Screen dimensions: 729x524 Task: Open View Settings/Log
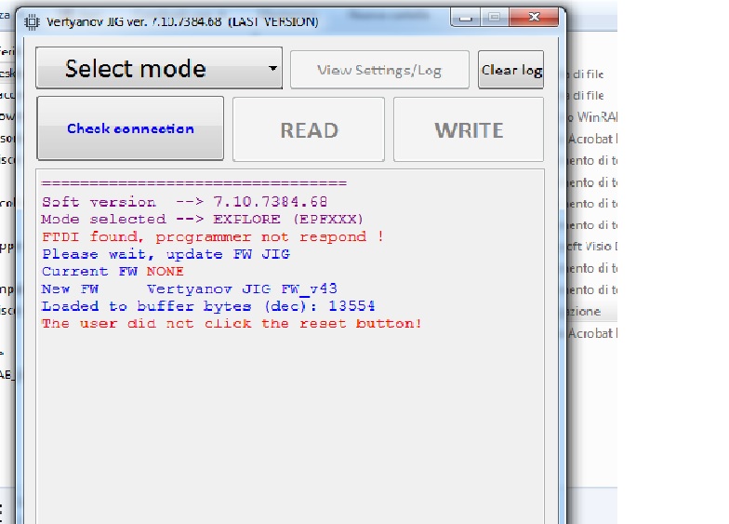pyautogui.click(x=379, y=70)
